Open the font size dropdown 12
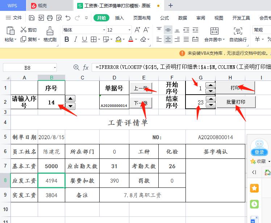271x223 pixels. 129,30
